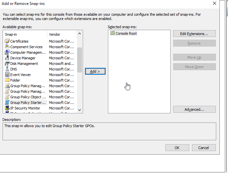The image size is (228, 173).
Task: Sort the list by Vendor column header
Action: tap(62, 34)
